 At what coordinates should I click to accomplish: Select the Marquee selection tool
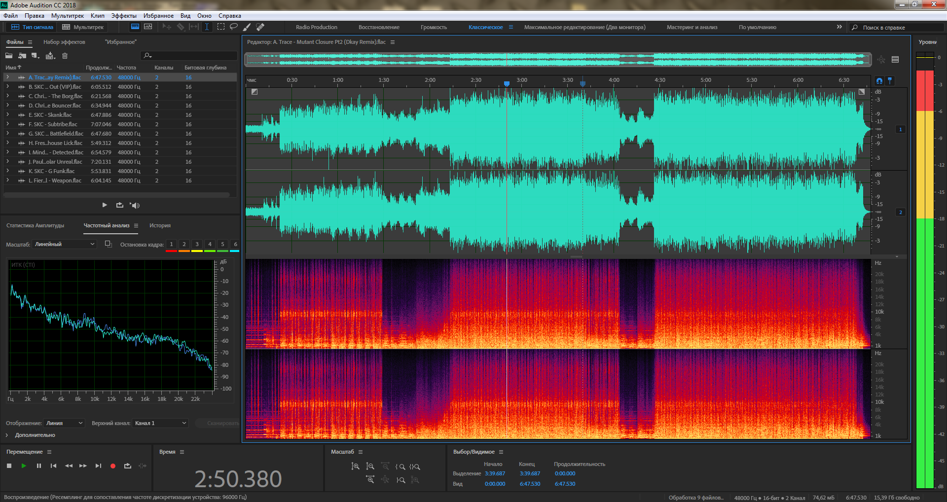click(221, 27)
